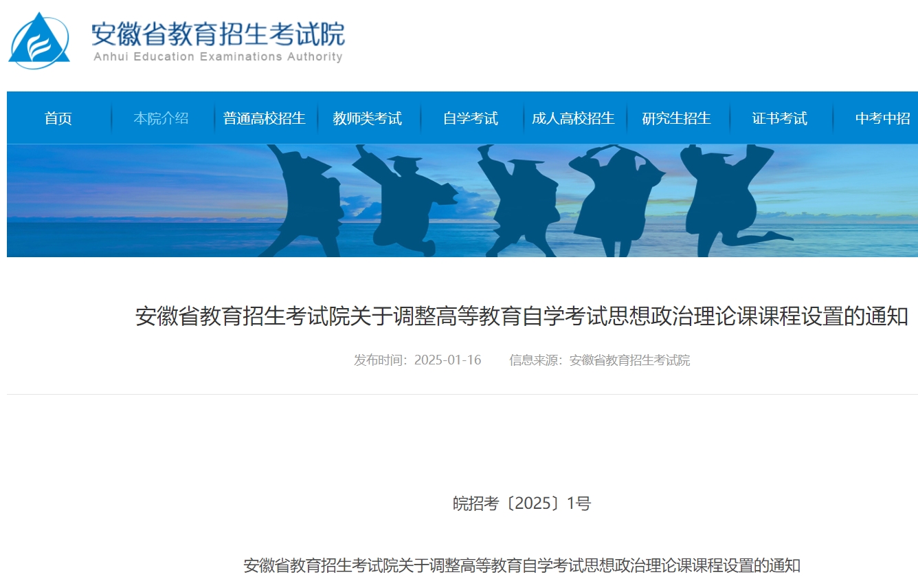Select the triangular water-drop emblem icon
918x579 pixels.
tap(39, 38)
